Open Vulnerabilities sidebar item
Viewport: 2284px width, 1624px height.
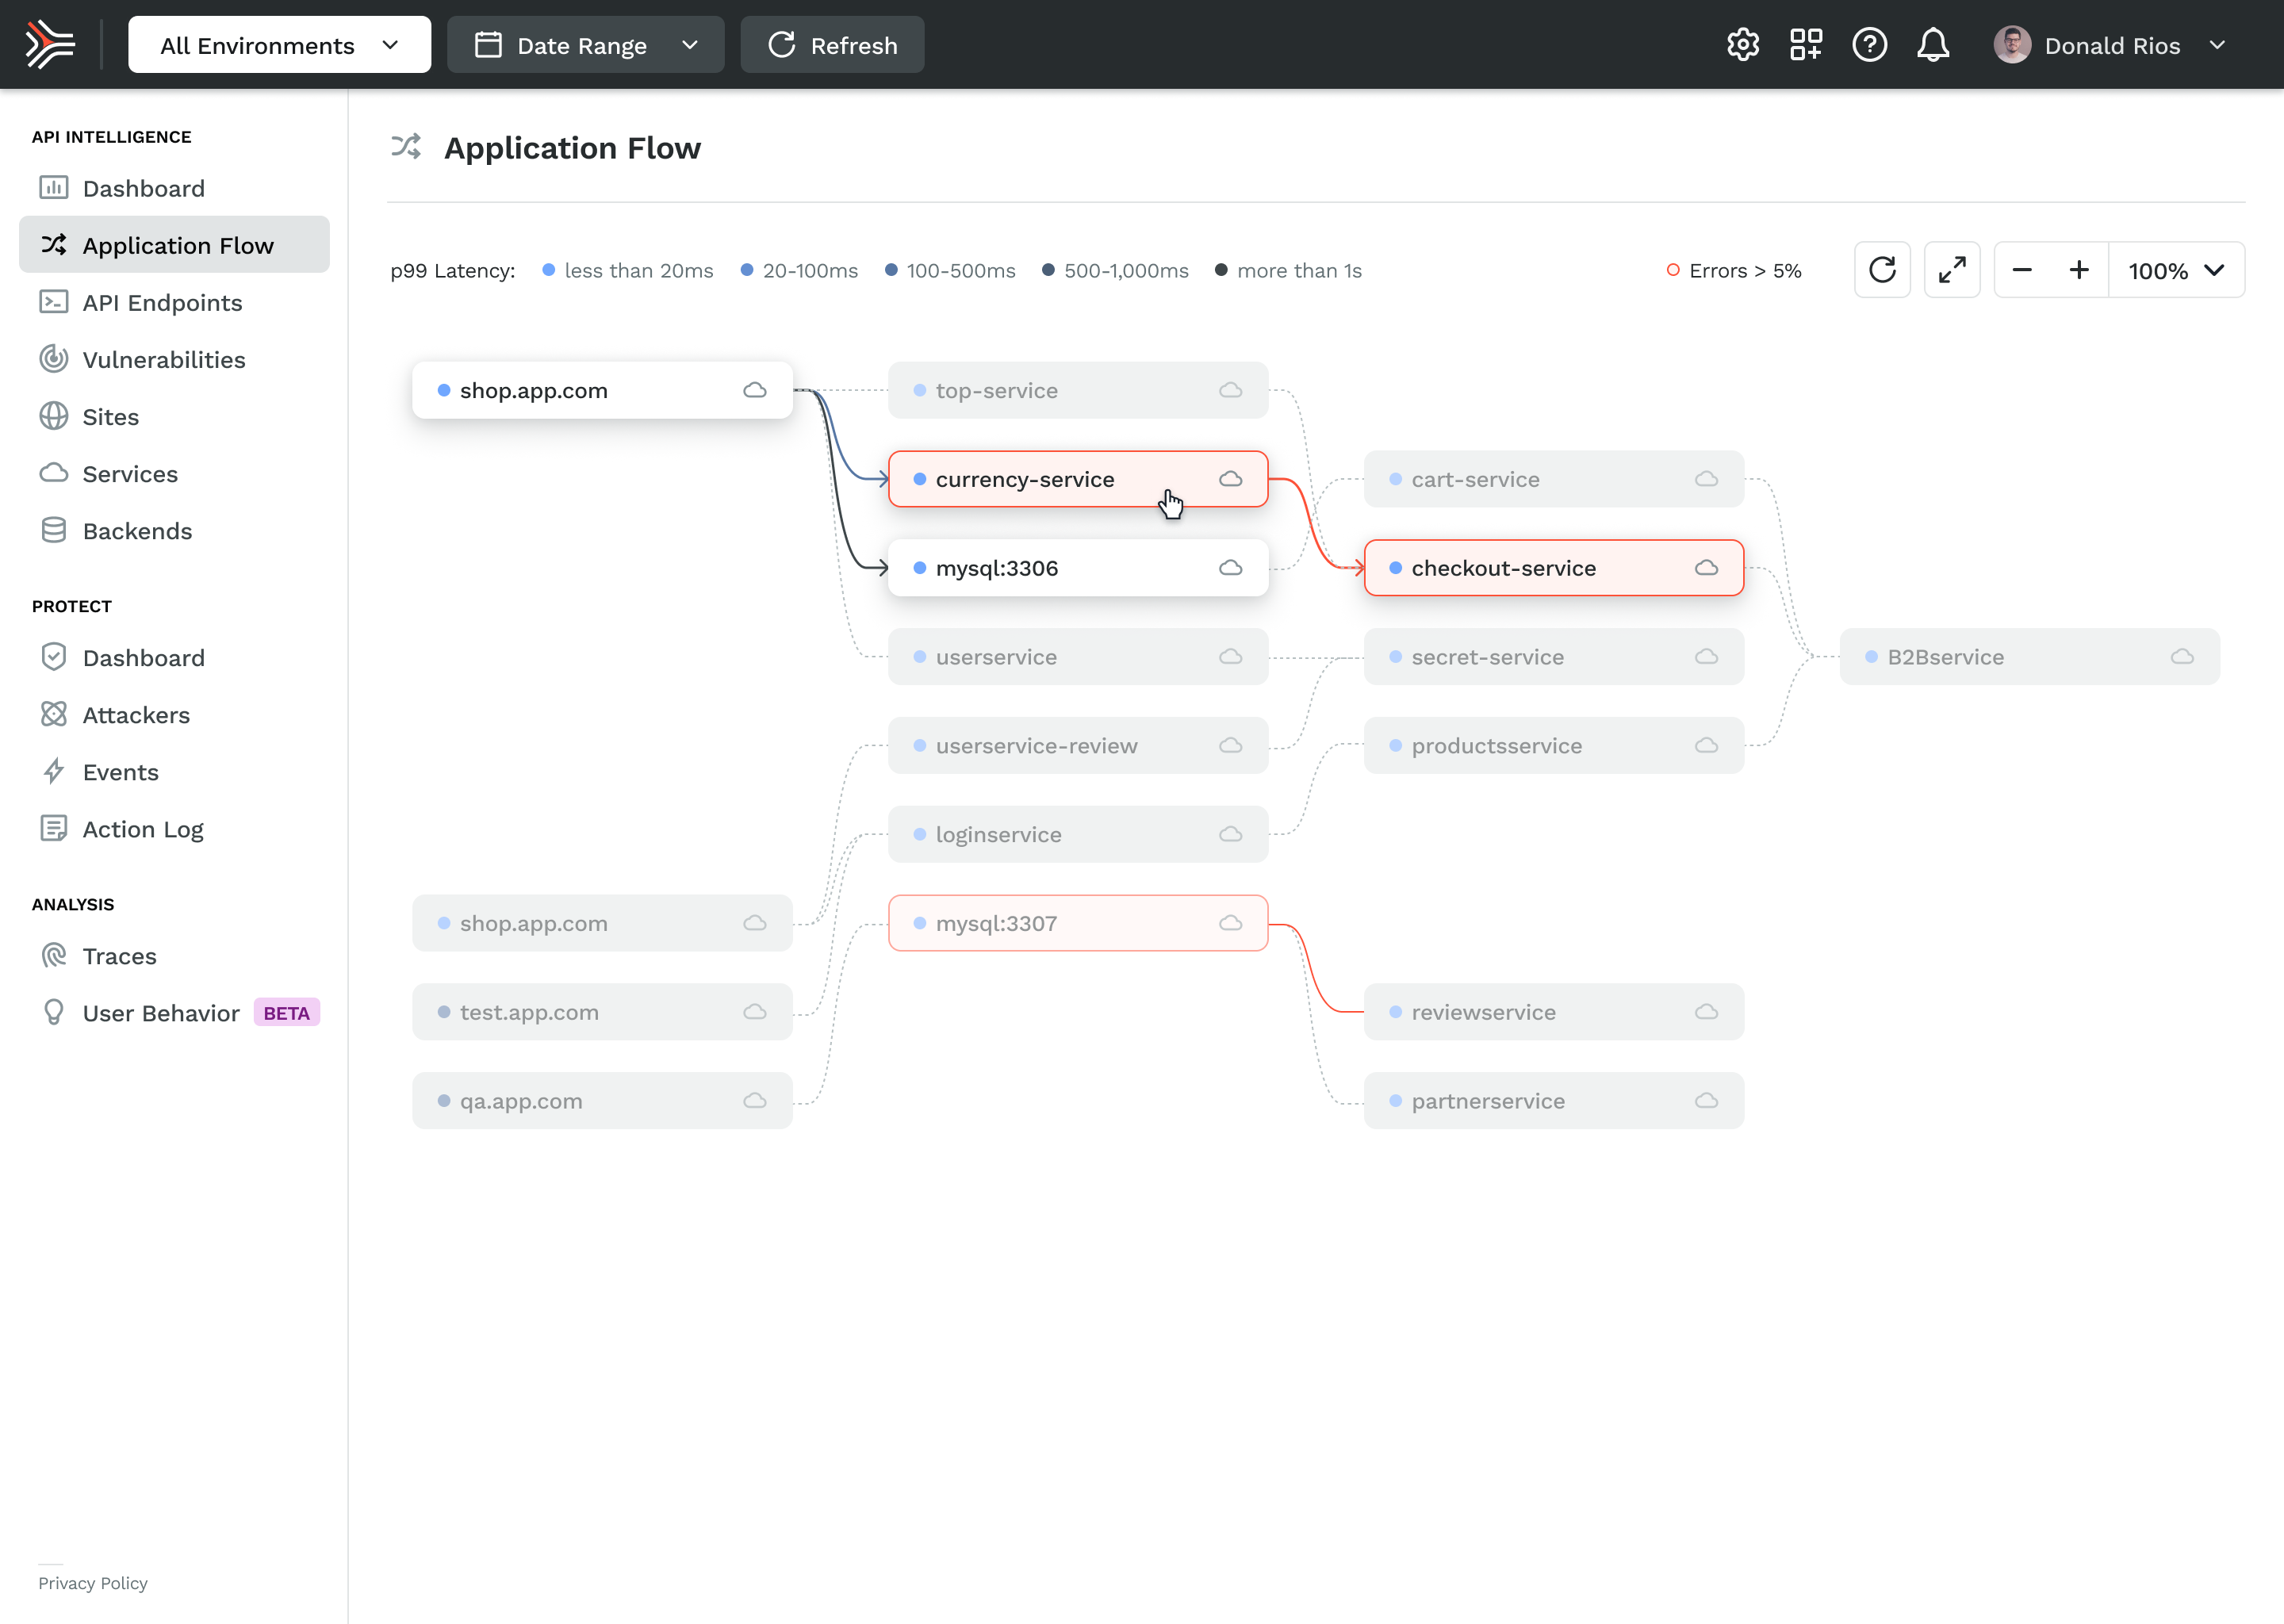point(163,360)
